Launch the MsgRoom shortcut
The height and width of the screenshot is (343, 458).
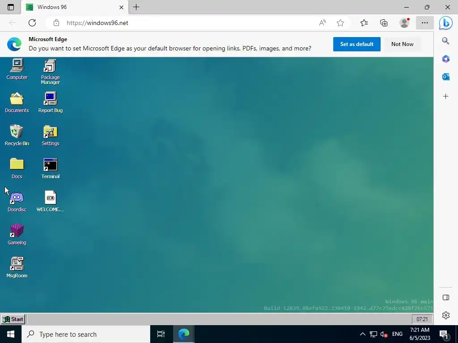tap(17, 267)
